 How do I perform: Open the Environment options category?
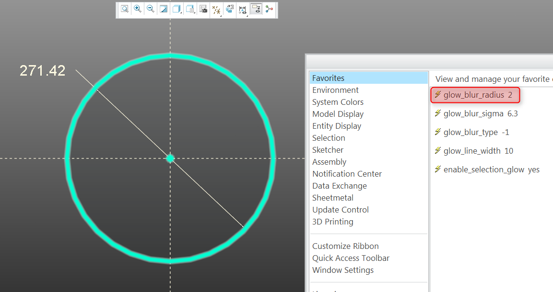coord(335,90)
